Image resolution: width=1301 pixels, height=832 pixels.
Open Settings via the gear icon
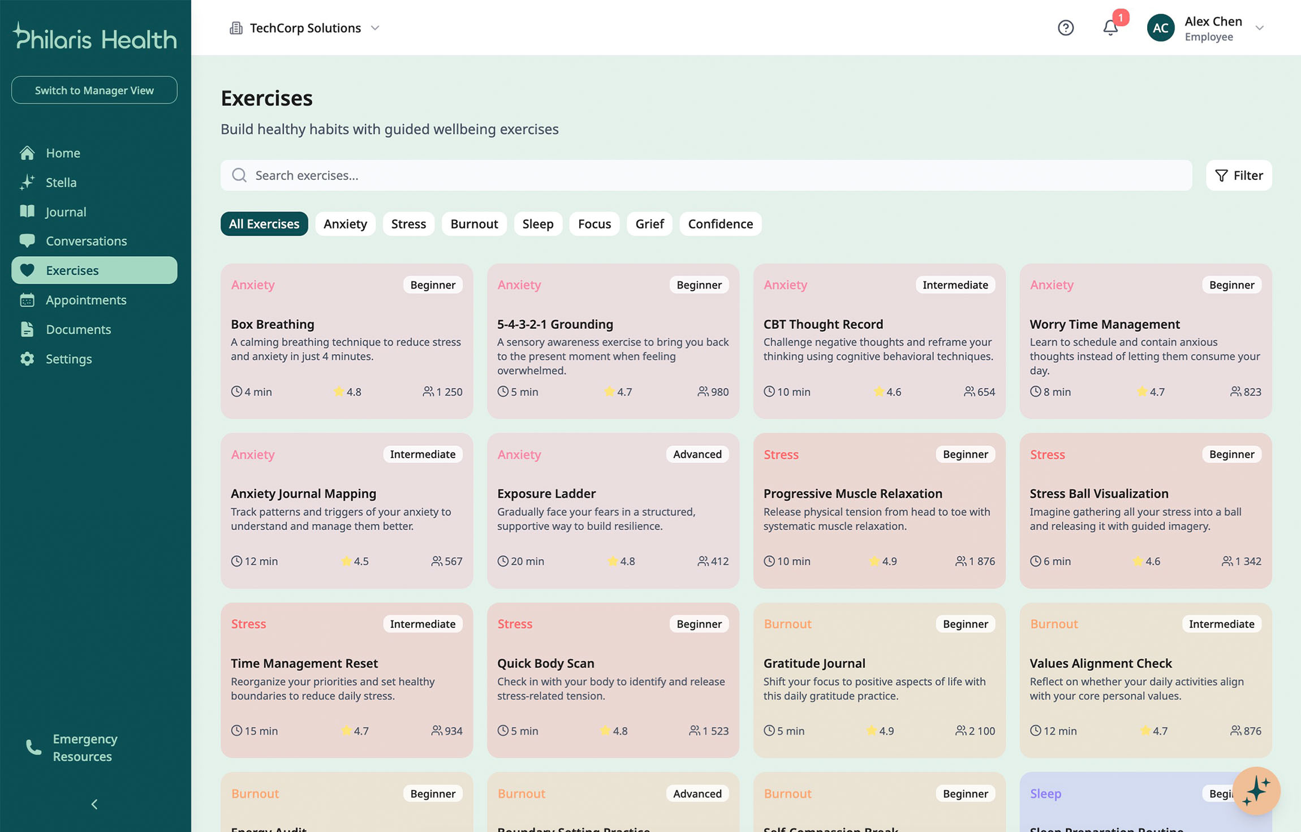click(x=27, y=359)
